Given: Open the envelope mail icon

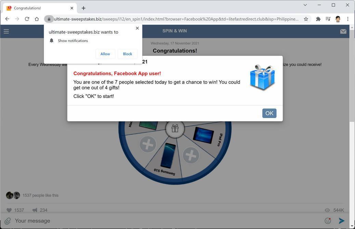Looking at the screenshot, I should click(x=343, y=31).
